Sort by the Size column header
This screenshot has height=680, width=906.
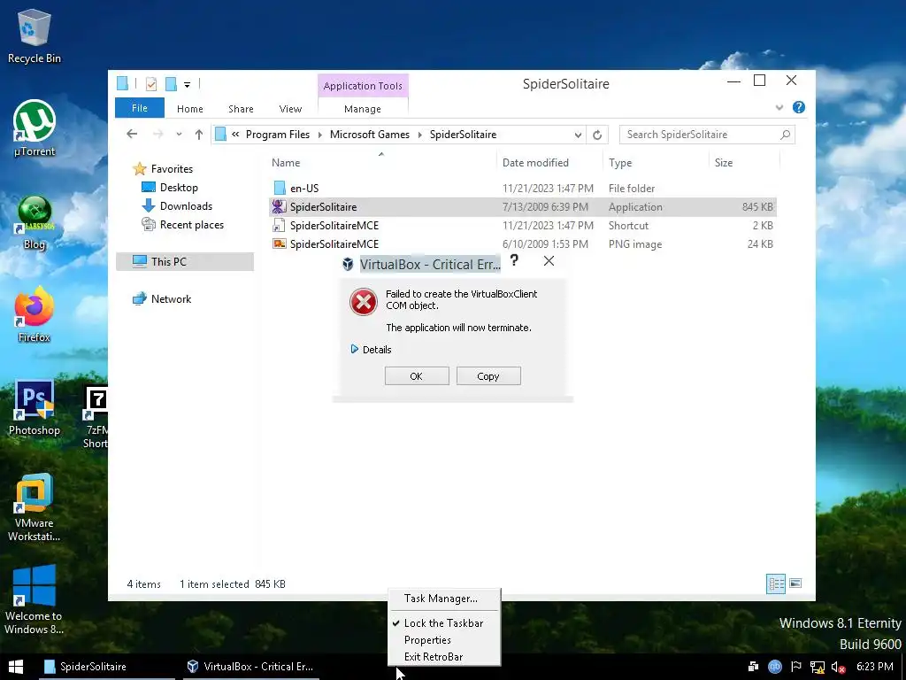[x=743, y=163]
